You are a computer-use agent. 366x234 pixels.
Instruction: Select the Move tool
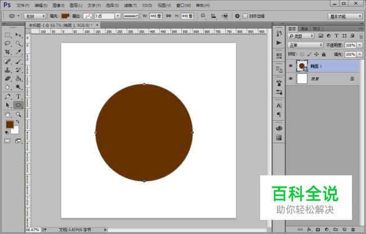(x=18, y=35)
